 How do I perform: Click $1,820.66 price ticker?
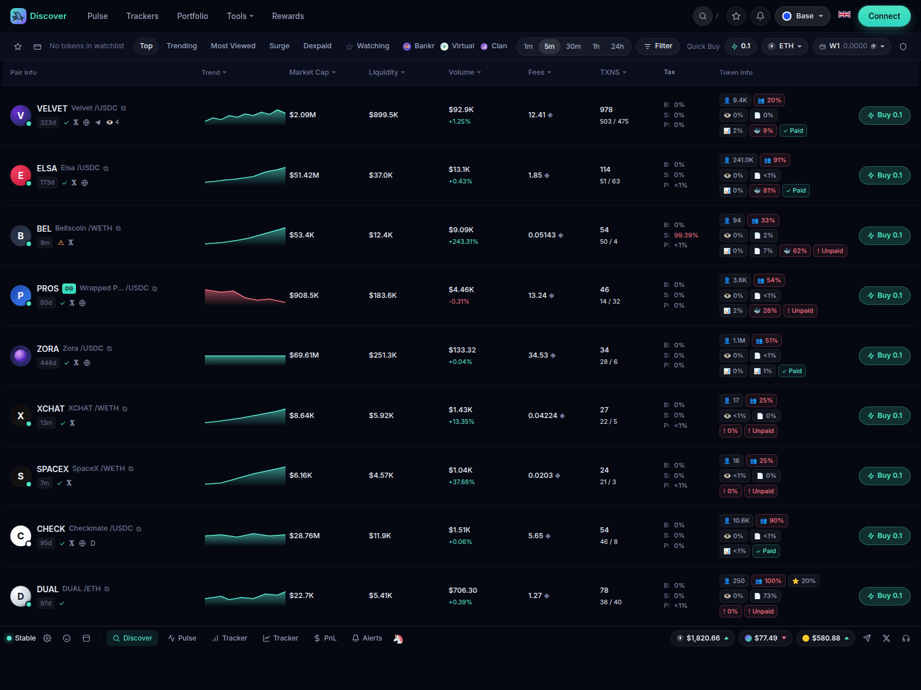[x=703, y=638]
